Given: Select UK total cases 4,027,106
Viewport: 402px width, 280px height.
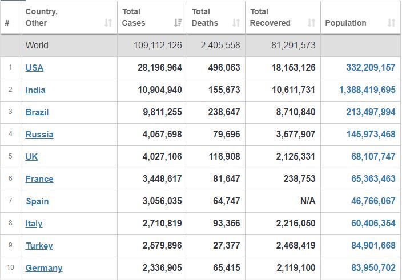Looking at the screenshot, I should click(162, 156).
